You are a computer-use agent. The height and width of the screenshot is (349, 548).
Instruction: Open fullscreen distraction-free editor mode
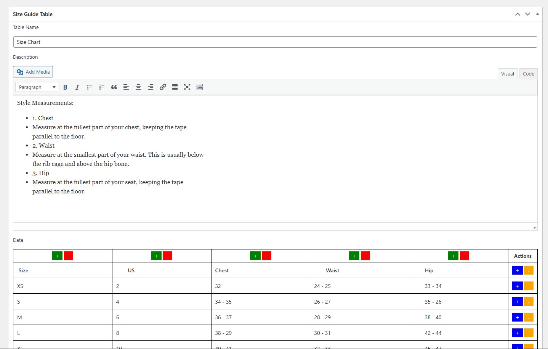coord(187,87)
